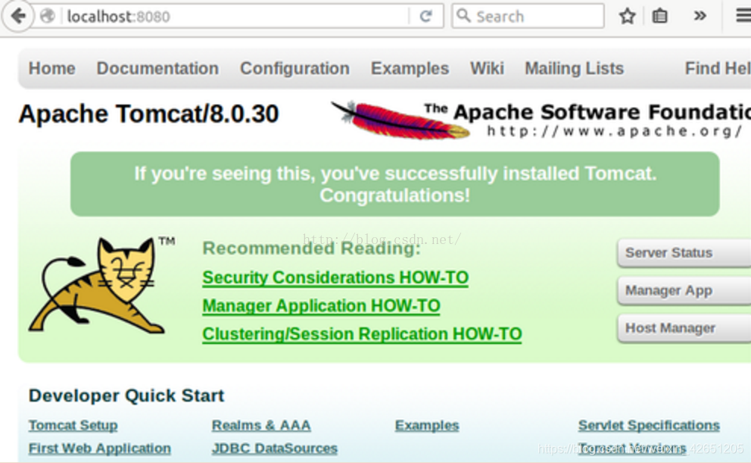This screenshot has width=751, height=463.
Task: Open the Tomcat Setup link
Action: (73, 425)
